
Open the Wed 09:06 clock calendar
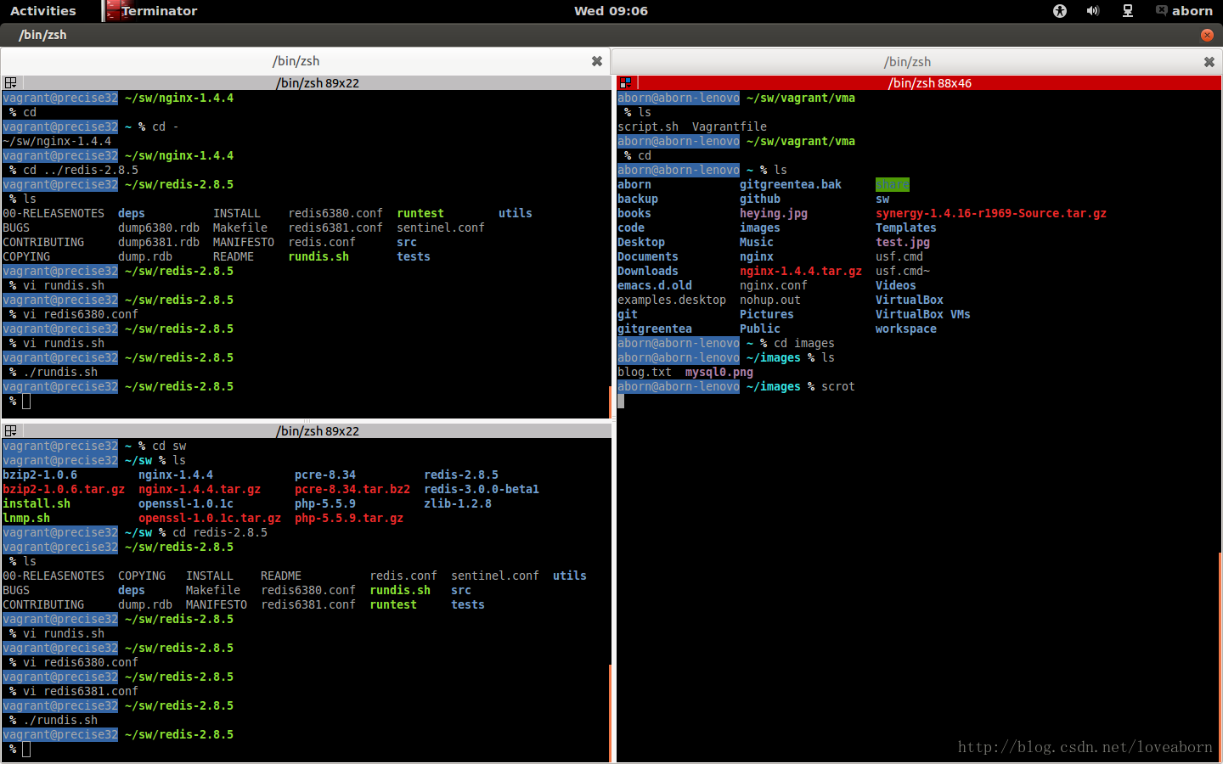[611, 11]
